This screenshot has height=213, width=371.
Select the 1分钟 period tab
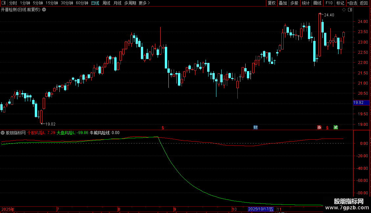coord(25,3)
